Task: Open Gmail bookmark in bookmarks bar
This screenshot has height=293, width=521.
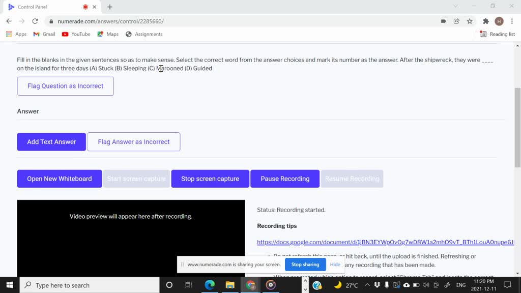Action: tap(44, 34)
